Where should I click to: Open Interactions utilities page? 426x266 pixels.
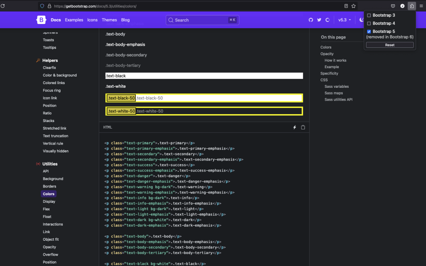click(53, 224)
